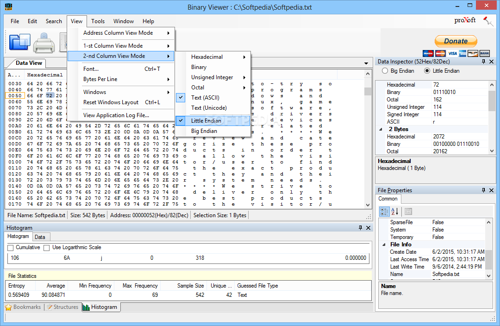Open the Windows submenu in View menu
The width and height of the screenshot is (500, 326).
[121, 92]
